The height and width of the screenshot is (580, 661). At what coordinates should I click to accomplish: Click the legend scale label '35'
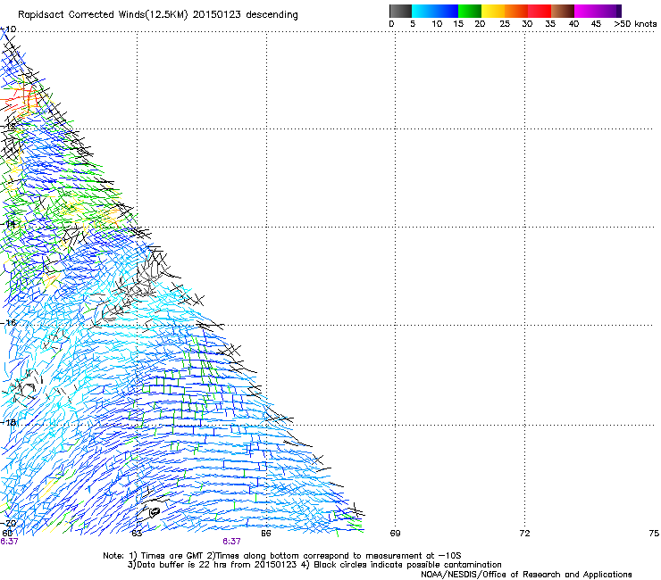(550, 24)
